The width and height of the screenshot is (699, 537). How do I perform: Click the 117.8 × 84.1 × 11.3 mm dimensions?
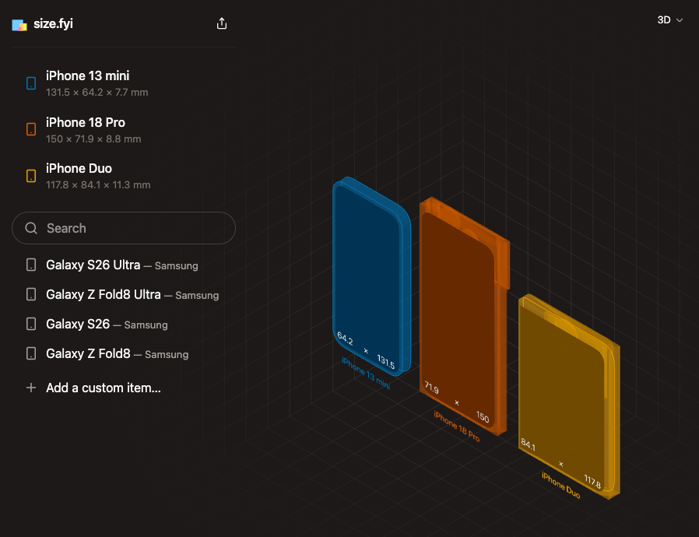pos(98,185)
